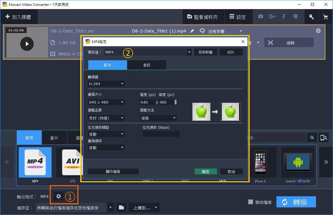The height and width of the screenshot is (215, 333).
Task: Click the 編輯 edit button with scissors
Action: point(289,42)
